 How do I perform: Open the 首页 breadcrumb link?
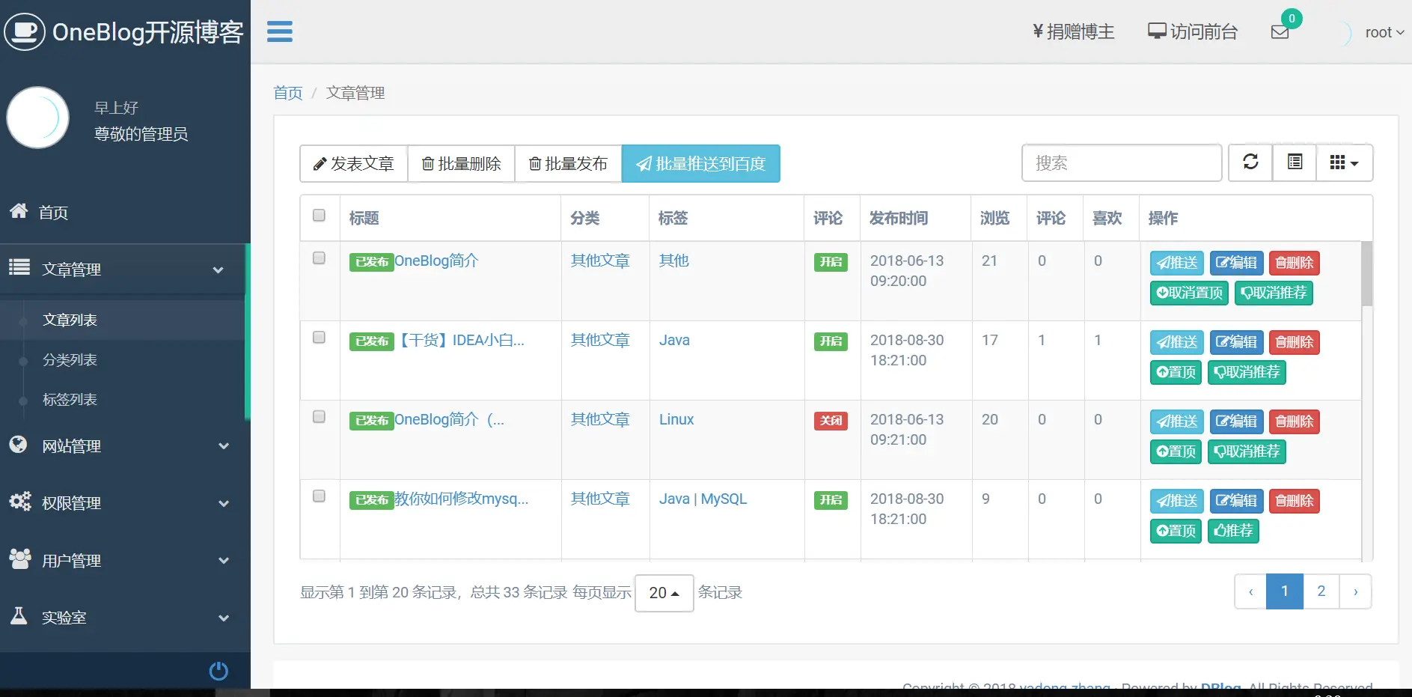click(x=287, y=92)
